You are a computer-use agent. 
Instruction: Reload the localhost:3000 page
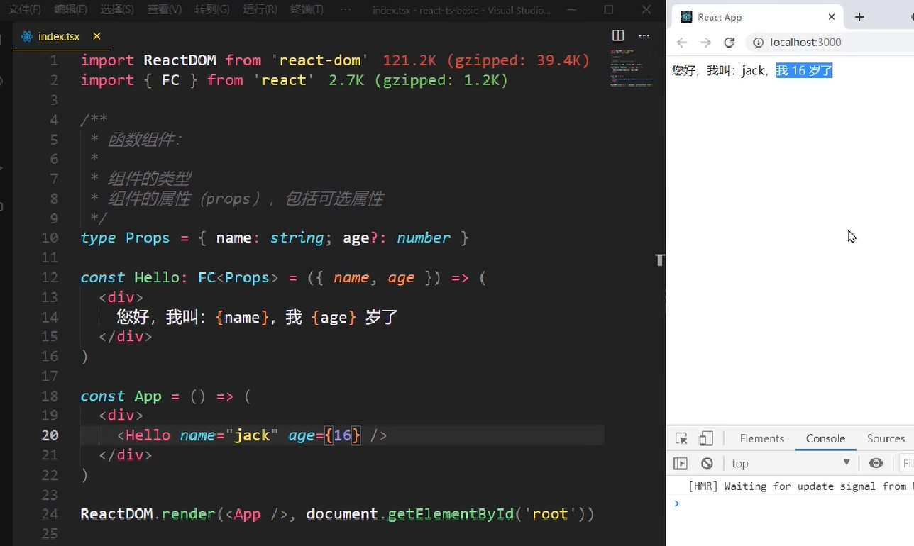coord(729,43)
